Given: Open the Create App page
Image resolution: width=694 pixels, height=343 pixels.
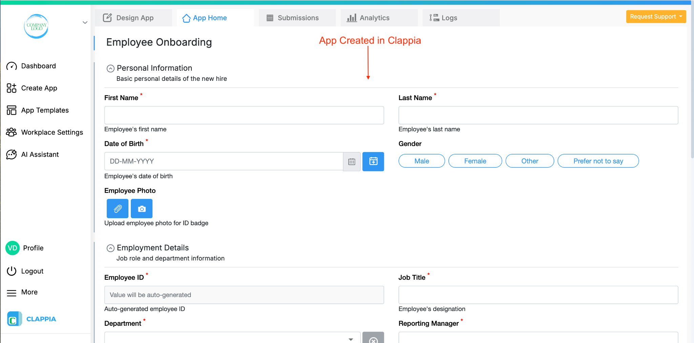Looking at the screenshot, I should pos(39,88).
